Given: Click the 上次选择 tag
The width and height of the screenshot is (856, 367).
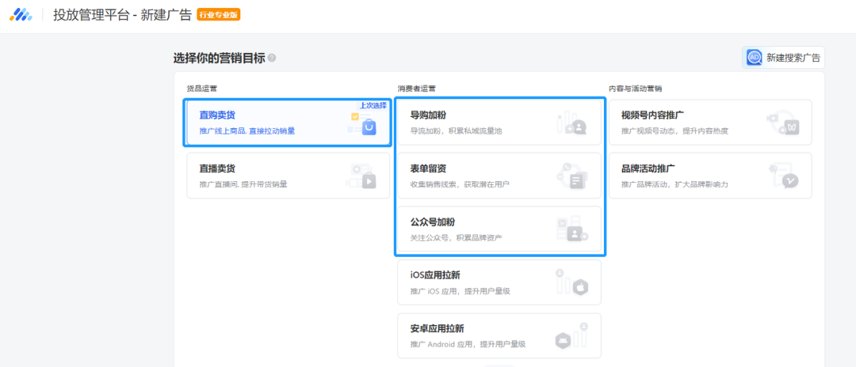Looking at the screenshot, I should pyautogui.click(x=373, y=105).
